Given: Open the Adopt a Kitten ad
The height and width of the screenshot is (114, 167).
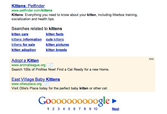Looking at the screenshot, I should click(x=25, y=60).
